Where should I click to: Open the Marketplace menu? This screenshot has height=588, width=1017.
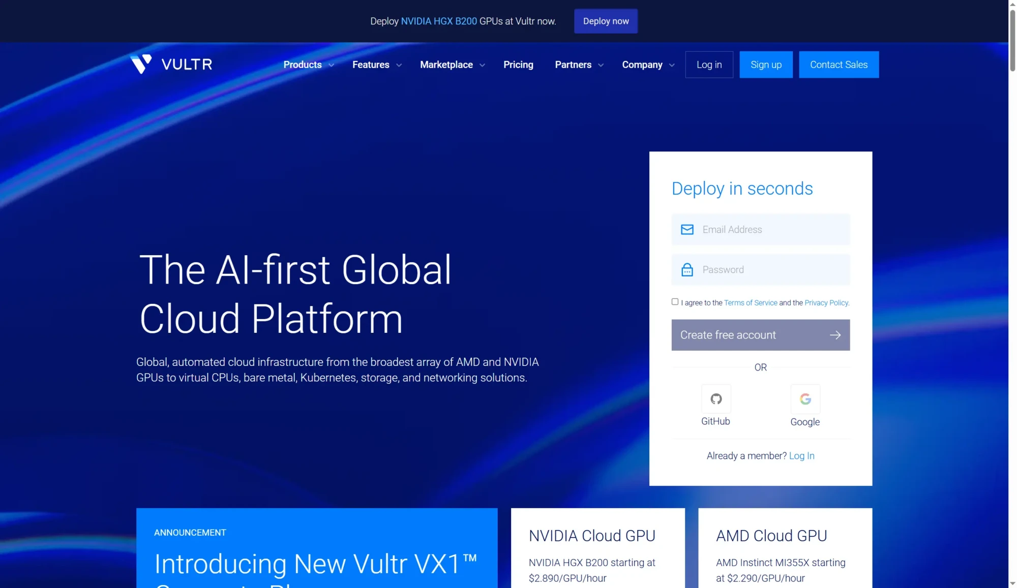tap(446, 65)
